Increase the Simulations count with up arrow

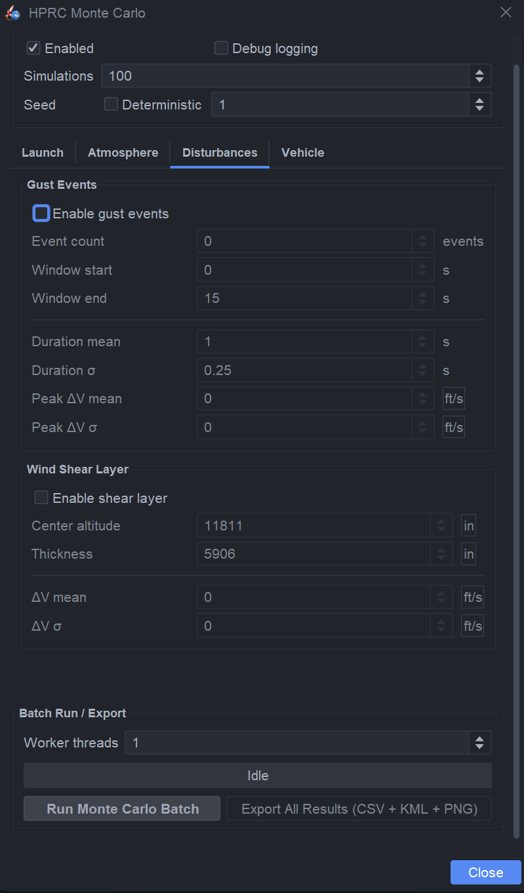pyautogui.click(x=479, y=71)
